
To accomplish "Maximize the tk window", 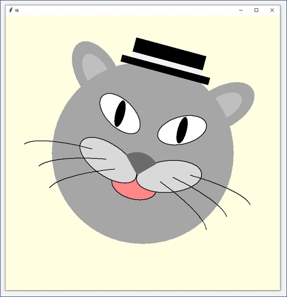I will [256, 10].
